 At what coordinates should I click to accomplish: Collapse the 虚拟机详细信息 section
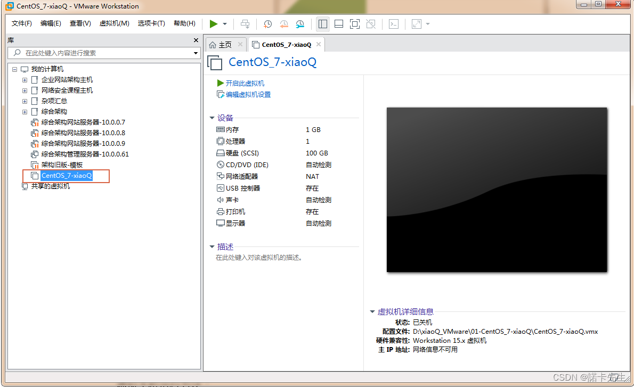[372, 312]
